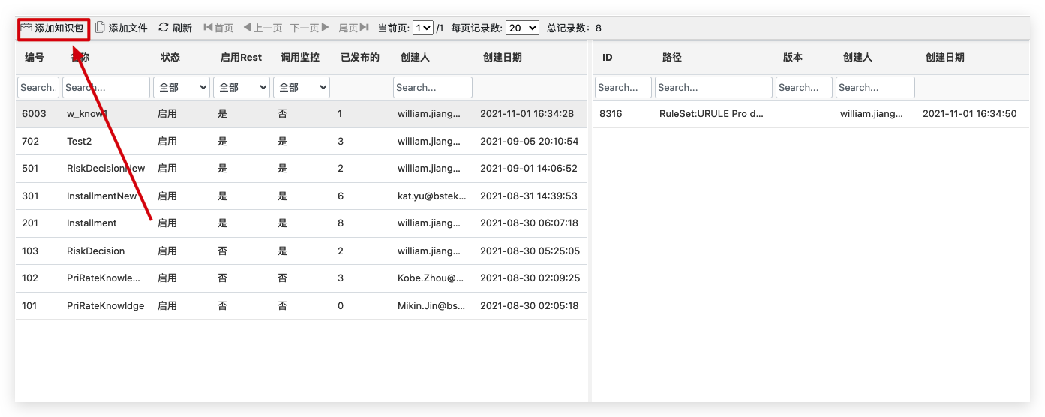The height and width of the screenshot is (417, 1045).
Task: Select the file row with ID 8316
Action: [x=810, y=114]
